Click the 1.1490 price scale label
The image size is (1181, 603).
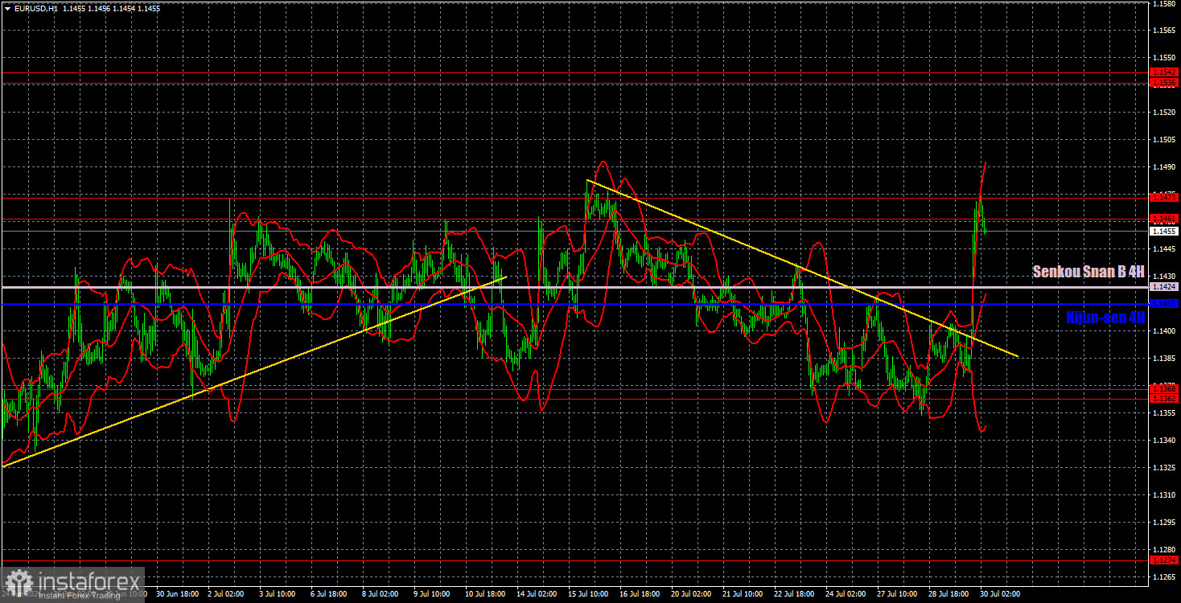[1164, 167]
